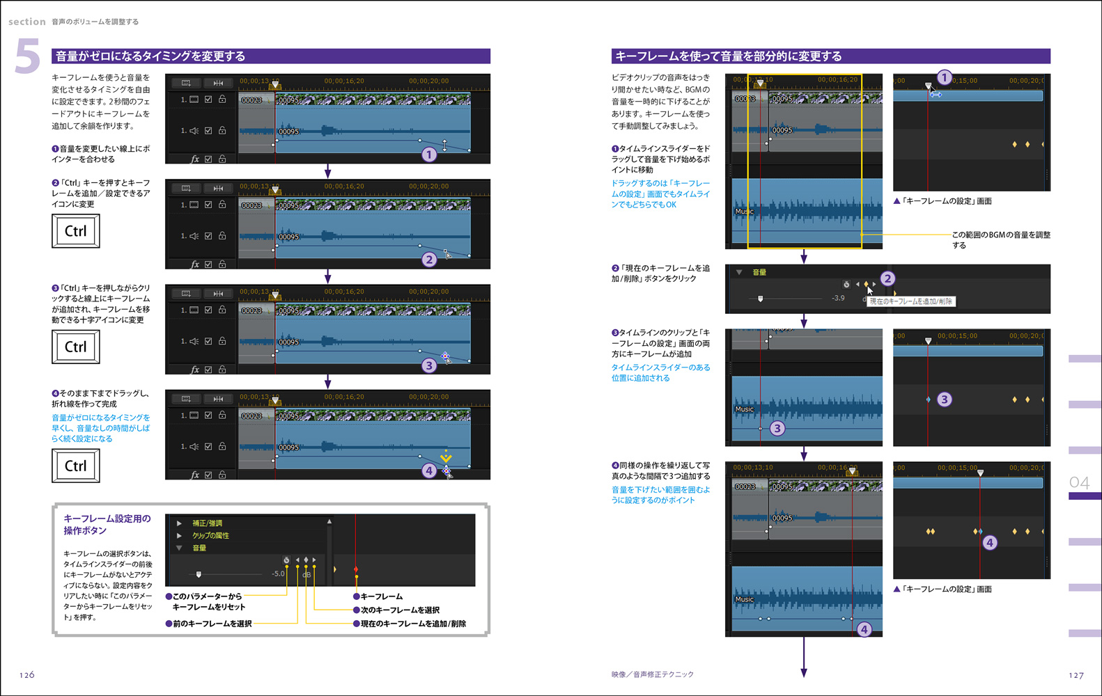Toggle fx track checkbox in step ③ timeline
The height and width of the screenshot is (696, 1102).
pos(208,370)
